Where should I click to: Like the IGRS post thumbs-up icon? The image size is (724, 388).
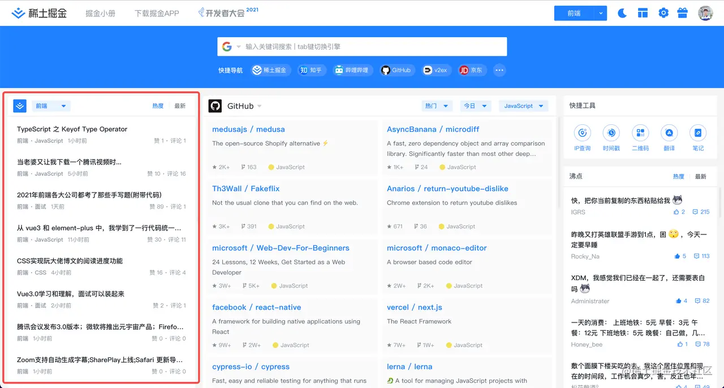tap(676, 212)
